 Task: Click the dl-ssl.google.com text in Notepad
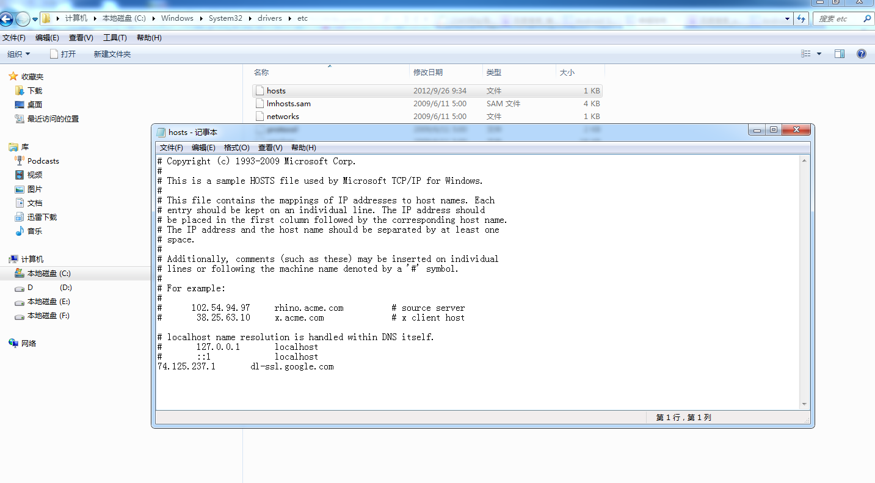tap(292, 366)
